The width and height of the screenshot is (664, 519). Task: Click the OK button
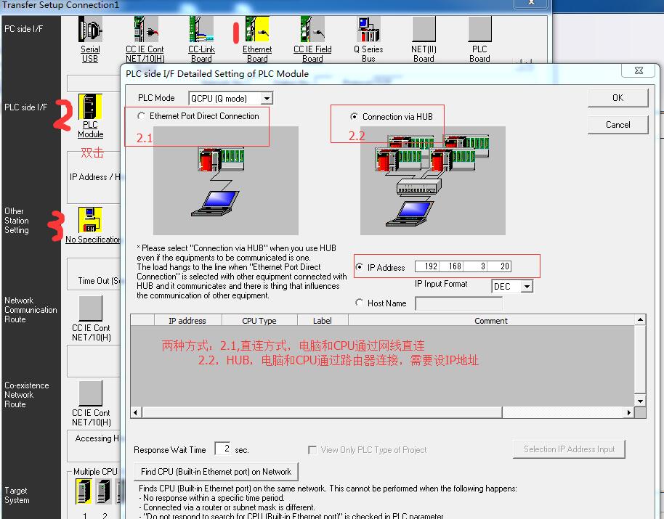click(x=618, y=98)
